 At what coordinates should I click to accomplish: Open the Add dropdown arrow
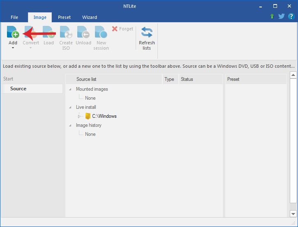pos(13,48)
